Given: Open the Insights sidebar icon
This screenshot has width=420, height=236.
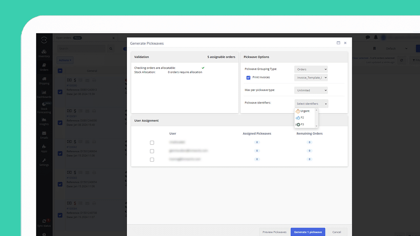Looking at the screenshot, I should click(x=44, y=122).
